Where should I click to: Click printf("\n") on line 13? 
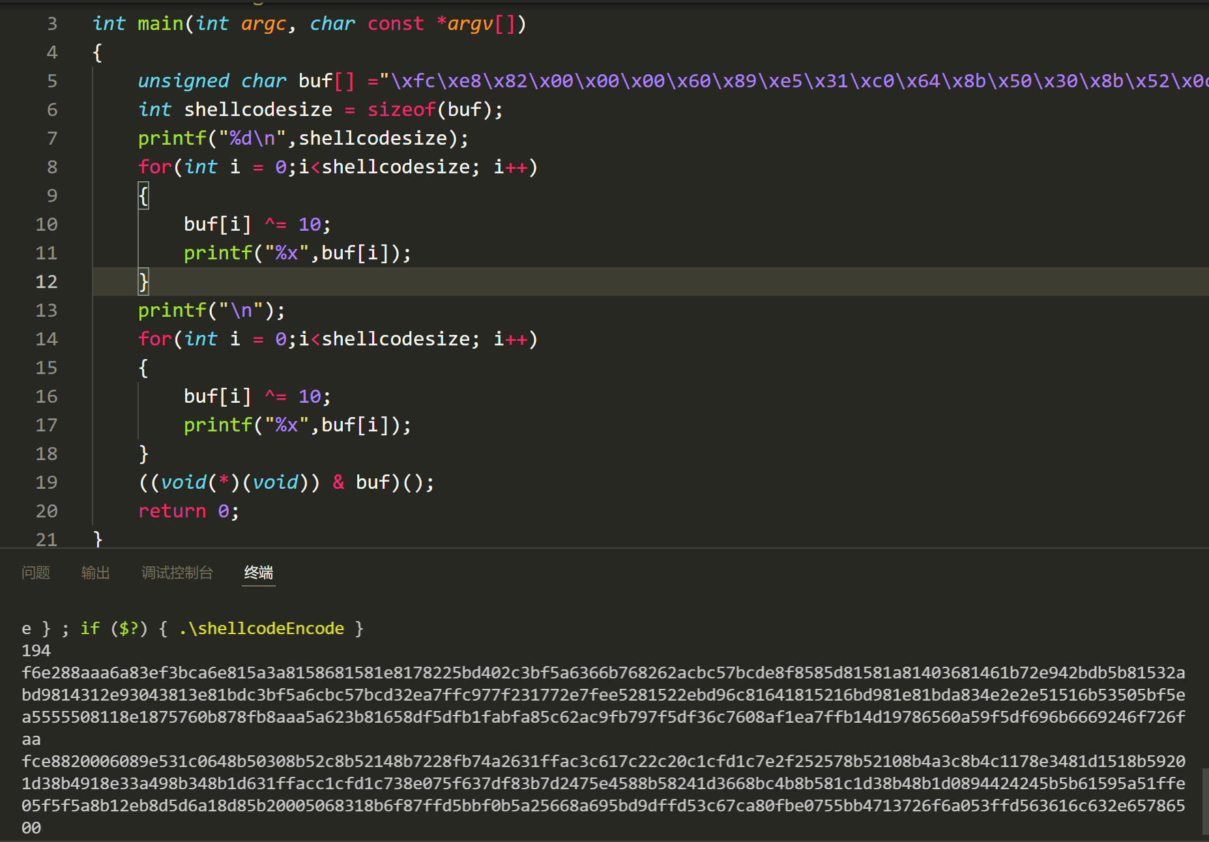click(x=211, y=311)
